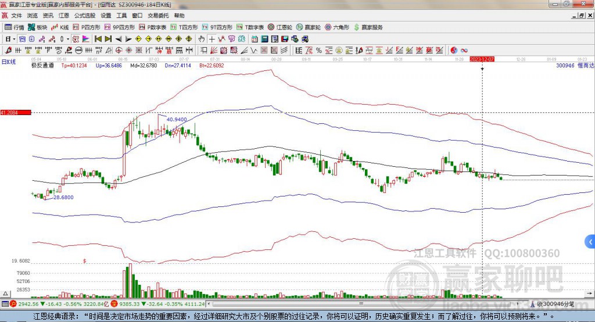Screen dimensions: 595x322
Task: Open the 行情 quotes view
Action: pos(15,27)
